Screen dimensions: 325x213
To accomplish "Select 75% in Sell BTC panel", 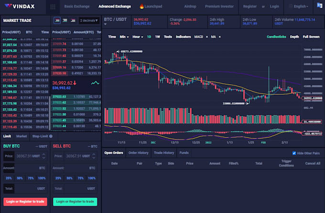I will [80, 178].
